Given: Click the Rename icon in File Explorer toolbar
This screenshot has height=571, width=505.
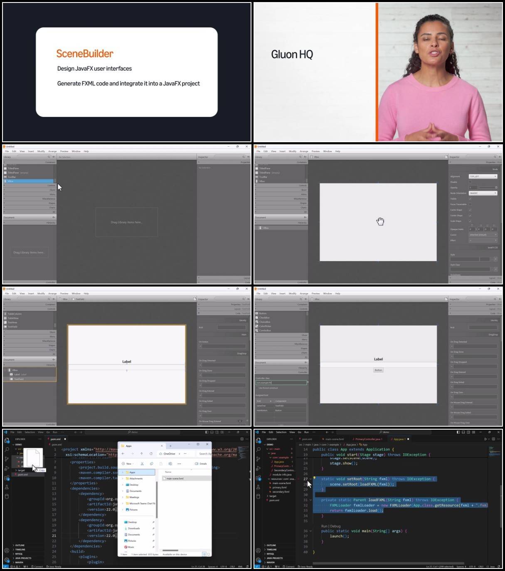Looking at the screenshot, I should [x=170, y=464].
